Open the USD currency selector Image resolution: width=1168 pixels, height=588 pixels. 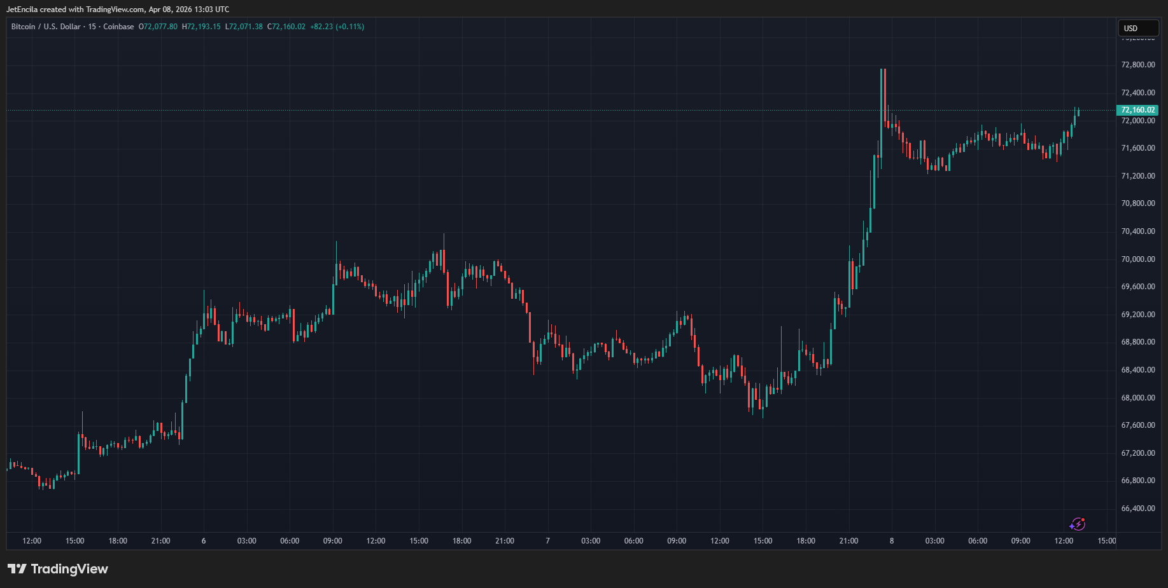[1137, 28]
